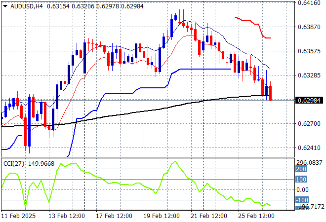Click the CCI level label 200
Screen dimensions: 326x222
pos(301,169)
